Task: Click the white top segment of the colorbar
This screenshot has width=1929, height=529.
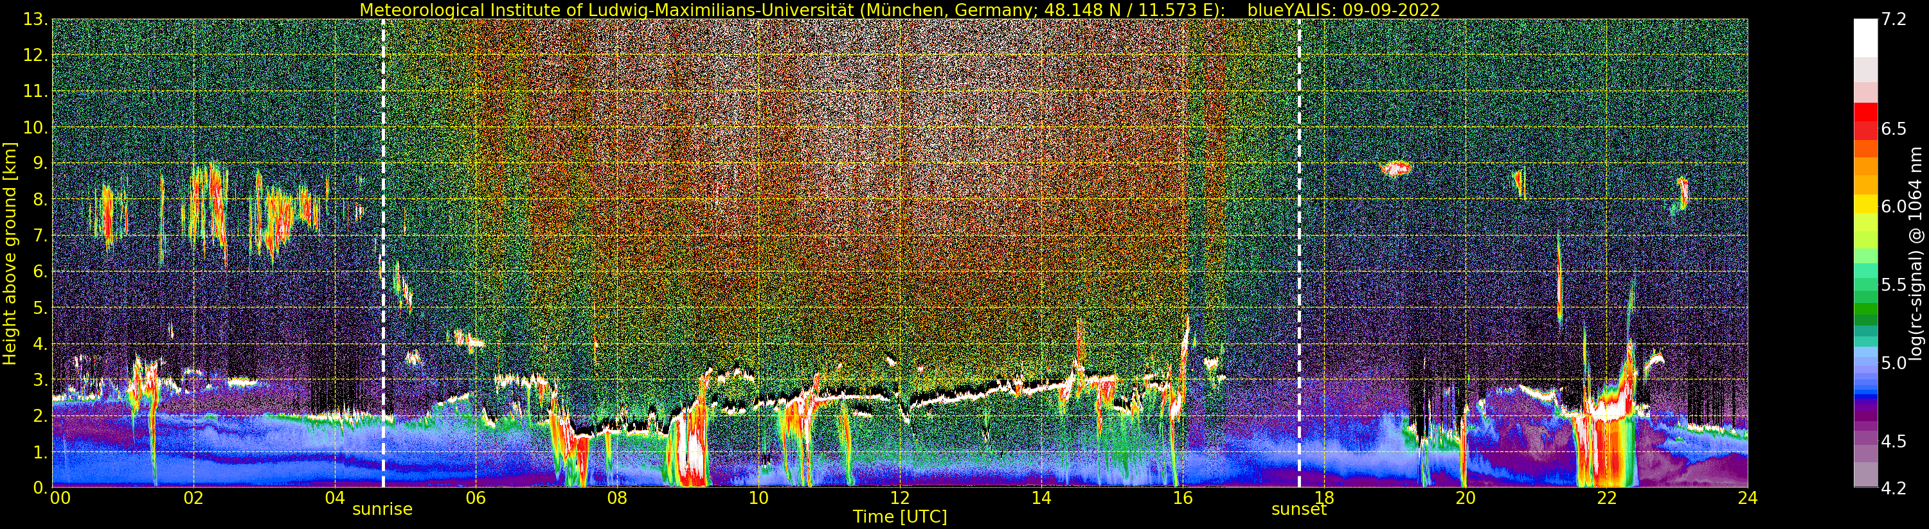Action: (1865, 38)
